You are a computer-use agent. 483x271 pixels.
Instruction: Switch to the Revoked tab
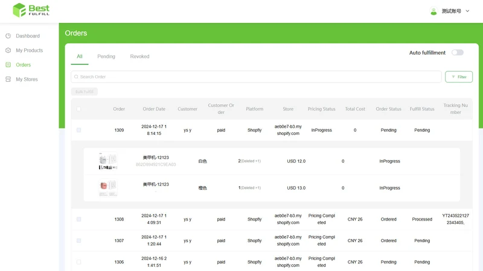[x=139, y=57]
